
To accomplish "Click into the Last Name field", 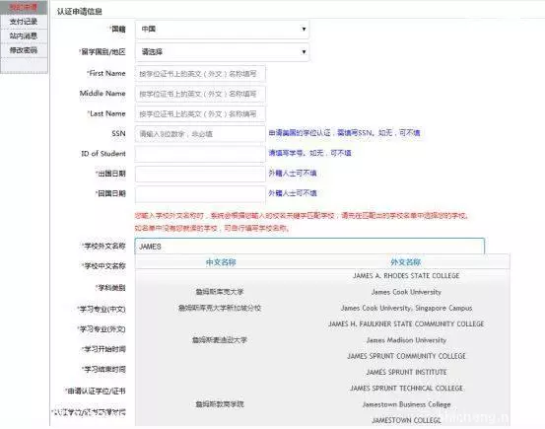I will click(x=200, y=113).
